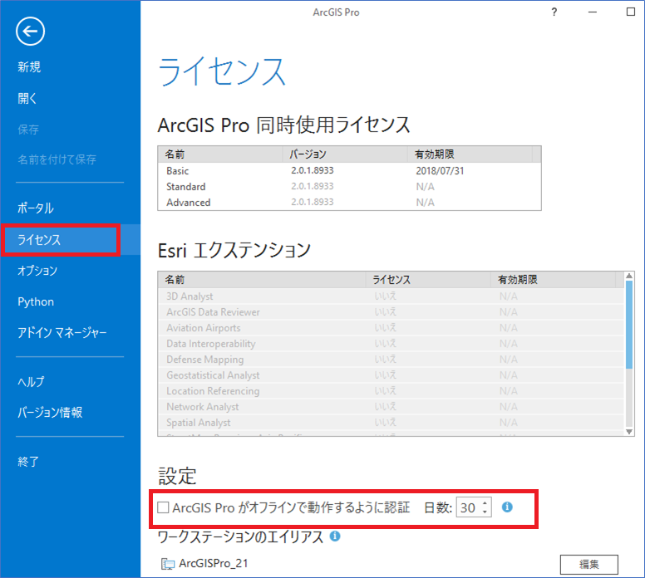The height and width of the screenshot is (578, 645).
Task: Open the オプション page
Action: click(37, 271)
